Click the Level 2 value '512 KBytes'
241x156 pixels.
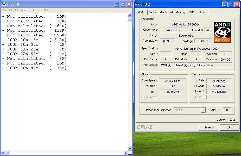pyautogui.click(x=219, y=92)
